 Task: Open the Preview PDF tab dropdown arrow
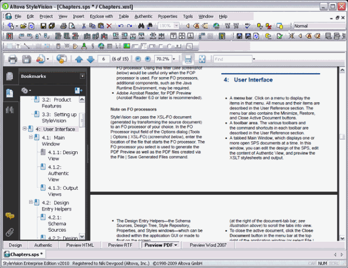pyautogui.click(x=176, y=245)
